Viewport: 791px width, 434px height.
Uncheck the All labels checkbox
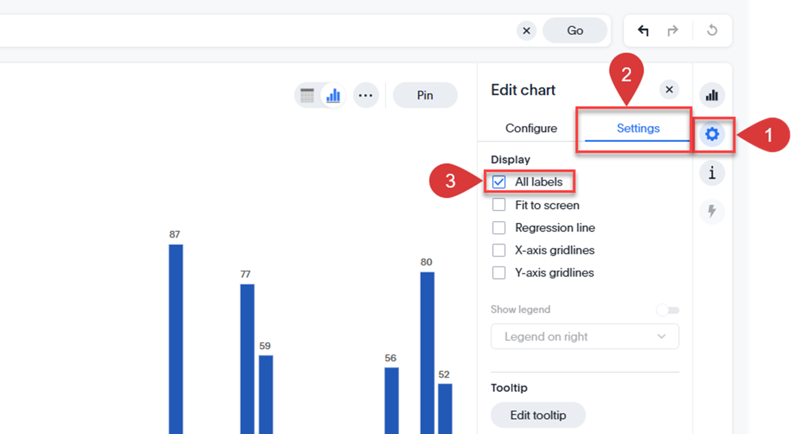click(499, 182)
